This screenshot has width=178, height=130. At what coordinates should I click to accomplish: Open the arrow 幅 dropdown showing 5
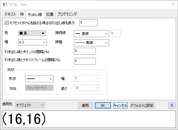(x=87, y=78)
